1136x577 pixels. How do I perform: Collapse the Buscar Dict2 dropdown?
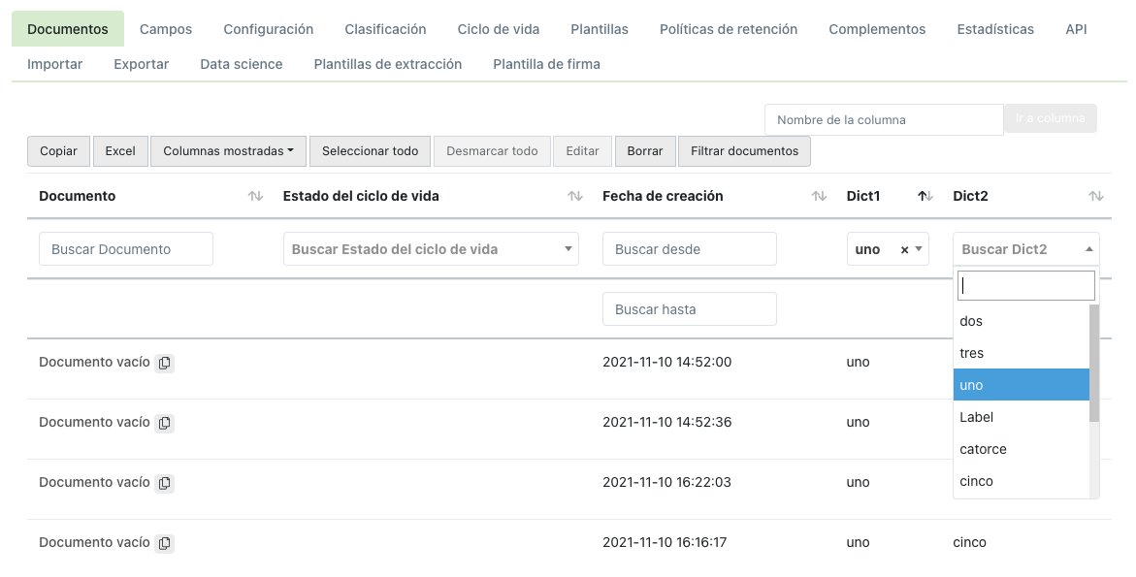coord(1089,249)
